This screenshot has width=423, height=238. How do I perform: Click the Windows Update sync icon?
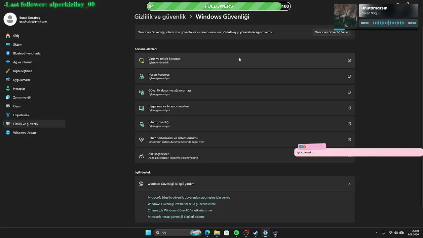(8, 133)
